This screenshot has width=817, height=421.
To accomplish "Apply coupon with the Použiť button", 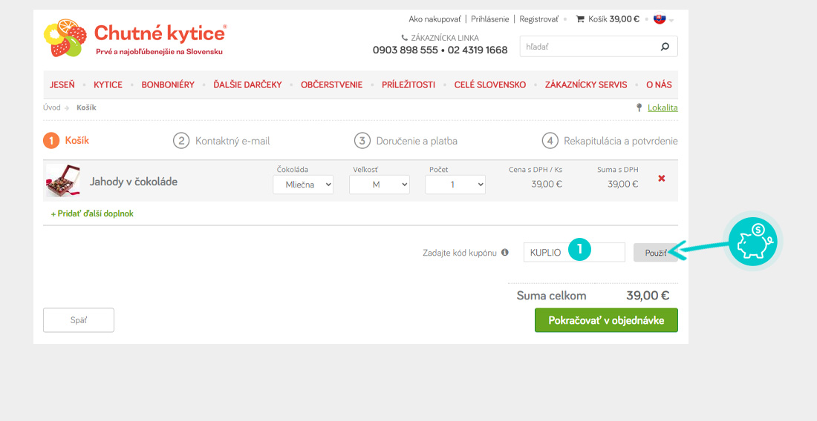I will pyautogui.click(x=654, y=253).
